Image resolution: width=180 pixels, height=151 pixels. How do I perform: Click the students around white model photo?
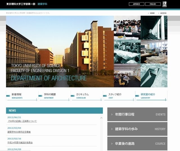click(x=127, y=52)
